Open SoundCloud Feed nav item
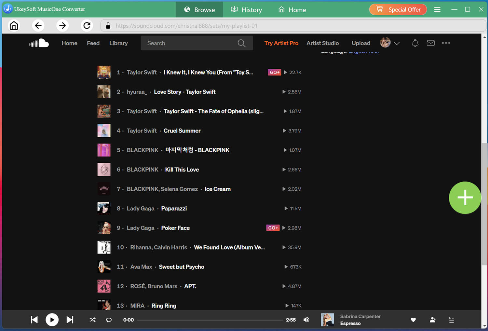Viewport: 488px width, 331px height. click(93, 43)
